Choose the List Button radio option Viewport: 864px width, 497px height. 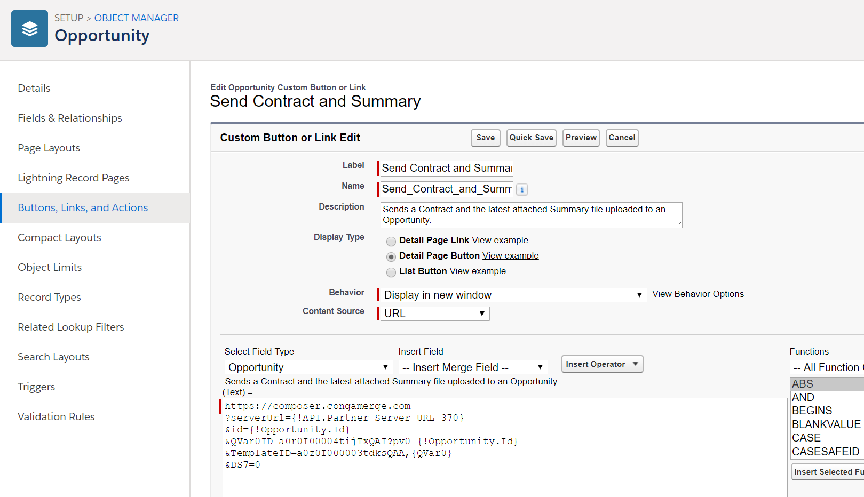[x=391, y=272]
